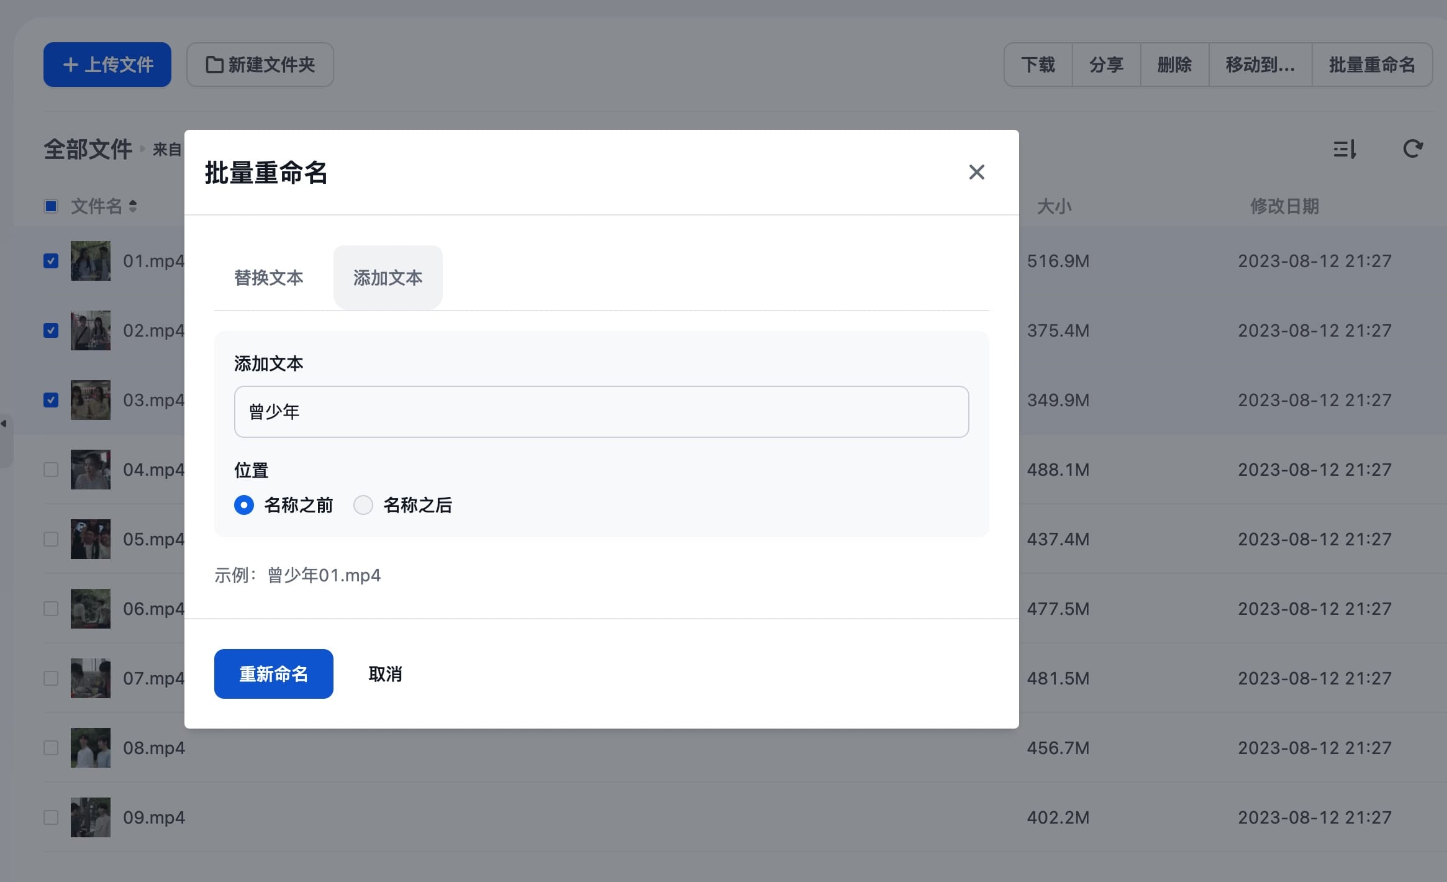Viewport: 1447px width, 882px height.
Task: Refresh the file list
Action: tap(1413, 148)
